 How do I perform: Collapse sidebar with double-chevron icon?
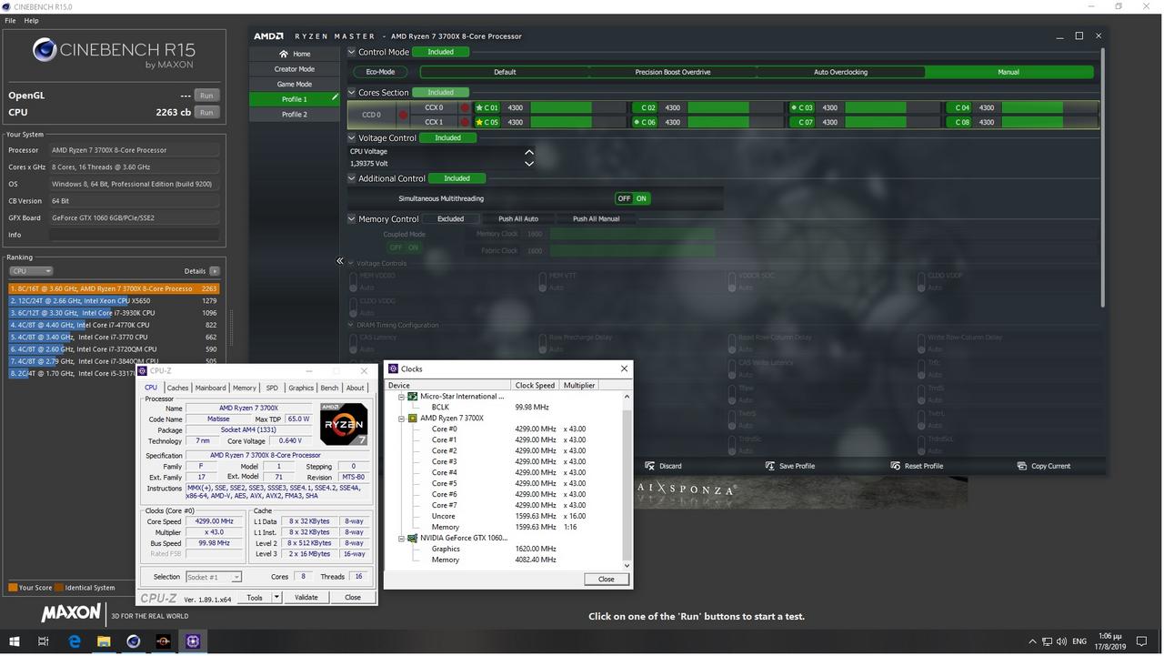click(340, 261)
